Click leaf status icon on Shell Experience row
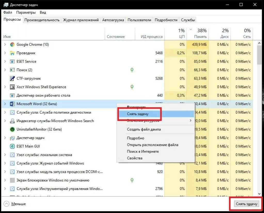 click(x=132, y=87)
